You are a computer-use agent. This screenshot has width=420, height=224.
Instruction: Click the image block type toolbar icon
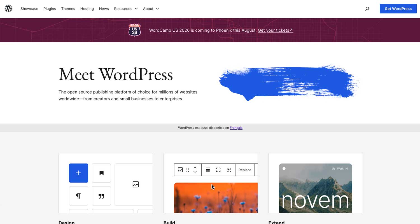(180, 170)
